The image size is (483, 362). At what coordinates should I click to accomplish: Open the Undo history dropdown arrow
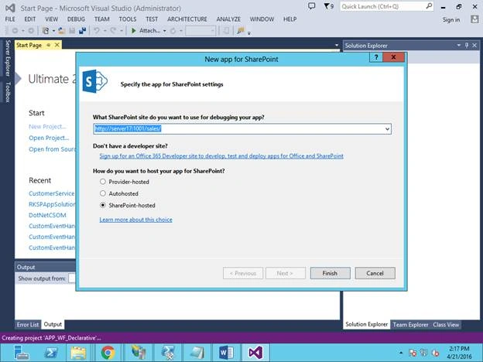pos(104,31)
